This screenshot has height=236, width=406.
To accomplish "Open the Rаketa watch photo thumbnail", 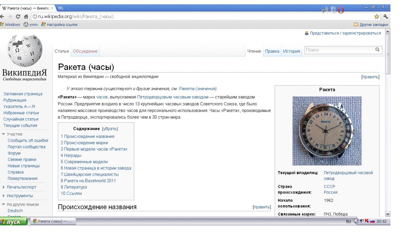I will 327,131.
